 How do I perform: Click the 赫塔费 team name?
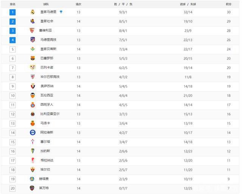(x=45, y=179)
